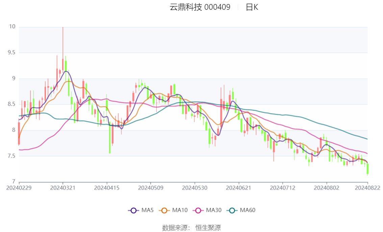The image size is (383, 232).
Task: Click the 20240802 date axis label
Action: (x=327, y=188)
